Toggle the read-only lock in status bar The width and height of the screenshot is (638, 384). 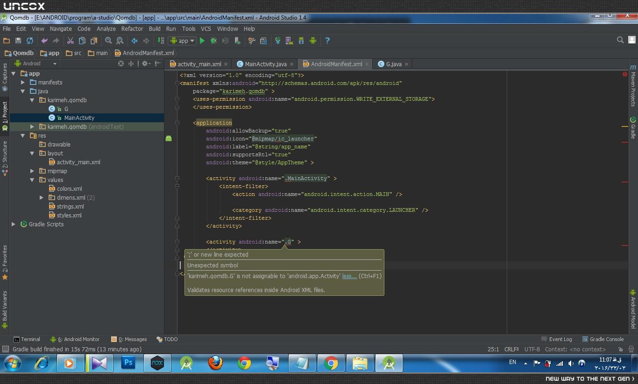(620, 349)
